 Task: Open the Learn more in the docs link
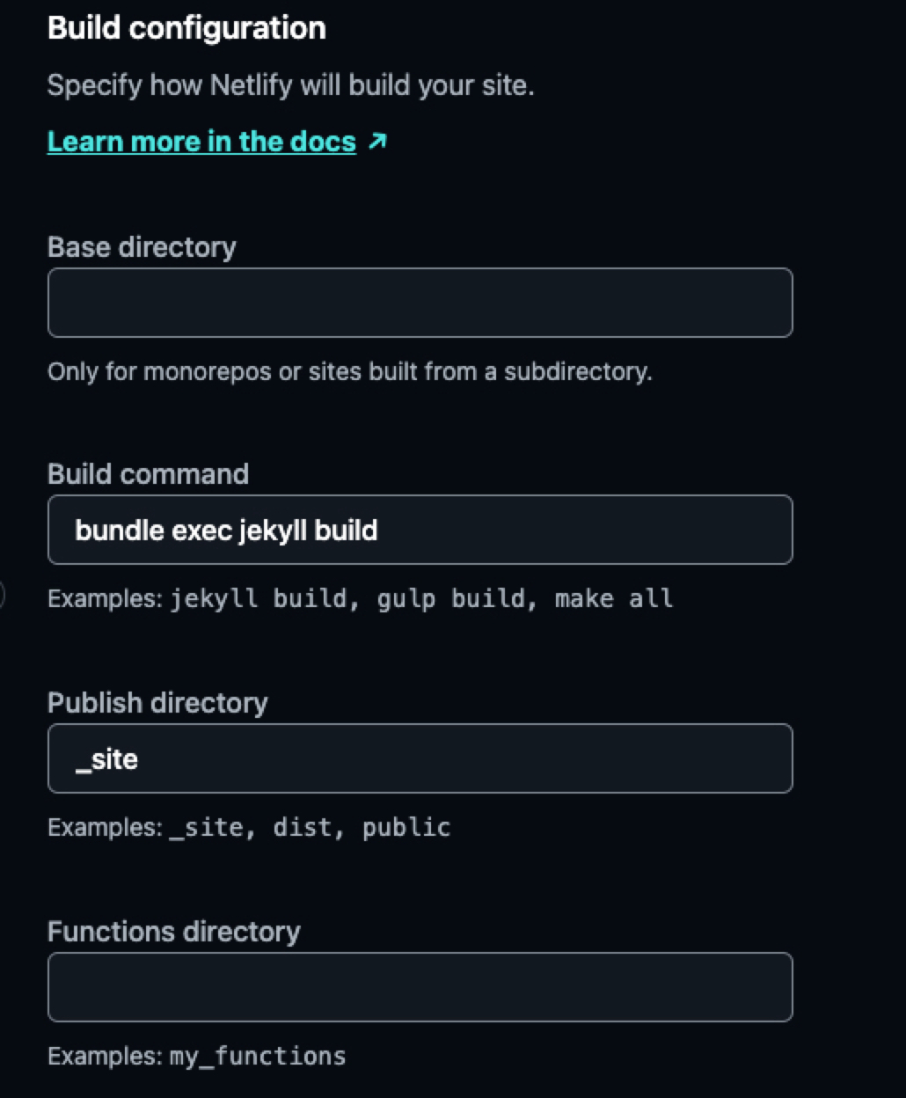pyautogui.click(x=200, y=142)
